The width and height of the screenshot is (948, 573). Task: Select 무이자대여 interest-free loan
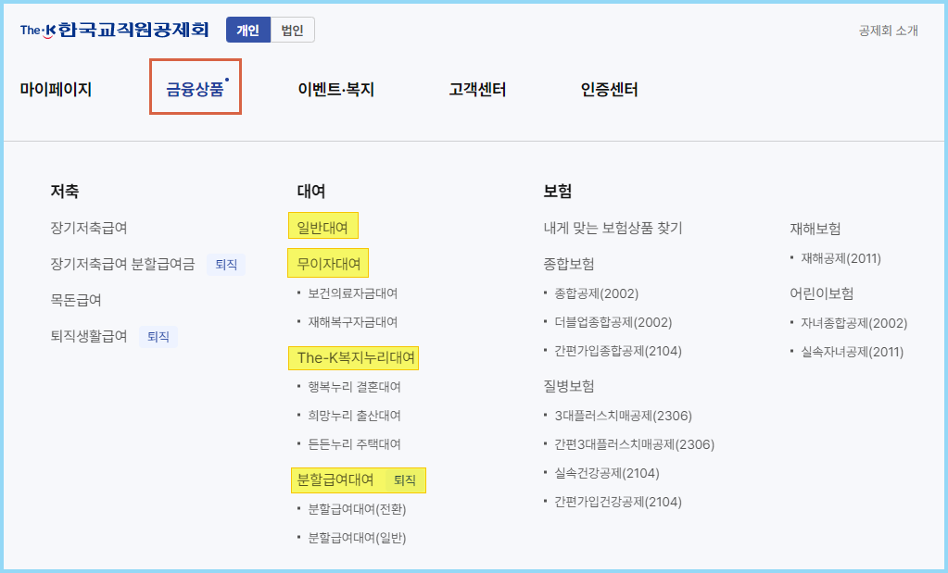pyautogui.click(x=328, y=262)
